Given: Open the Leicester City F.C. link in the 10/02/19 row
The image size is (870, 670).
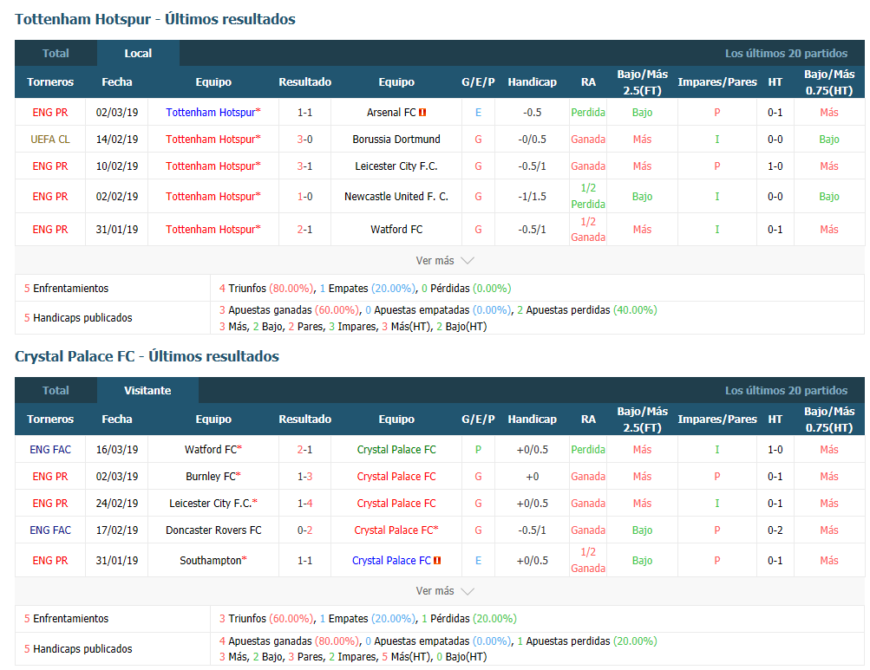Looking at the screenshot, I should click(396, 166).
